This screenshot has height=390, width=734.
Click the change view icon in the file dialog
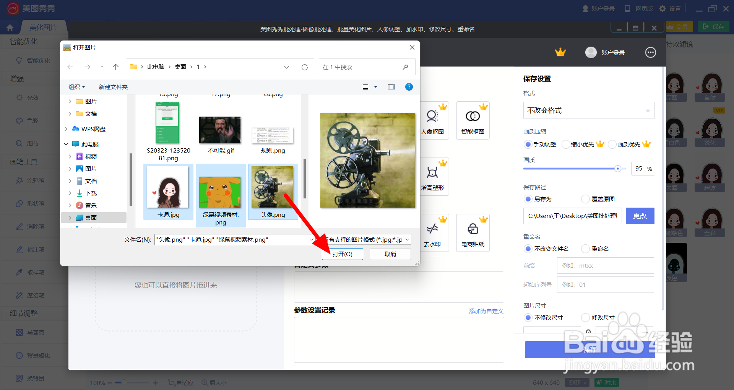[365, 87]
